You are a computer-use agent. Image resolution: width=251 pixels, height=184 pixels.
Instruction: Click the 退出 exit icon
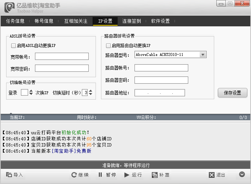(x=212, y=175)
